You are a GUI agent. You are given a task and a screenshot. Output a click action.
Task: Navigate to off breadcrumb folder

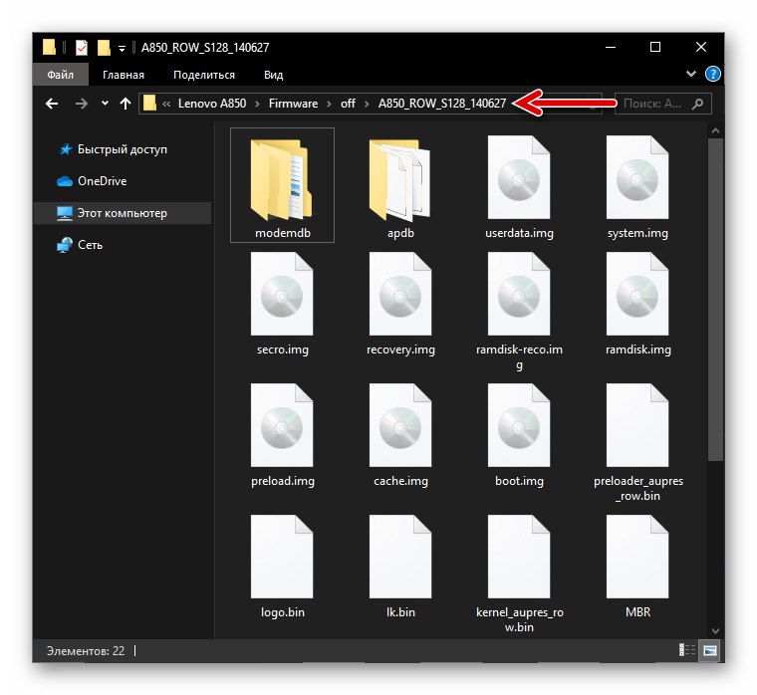click(348, 104)
